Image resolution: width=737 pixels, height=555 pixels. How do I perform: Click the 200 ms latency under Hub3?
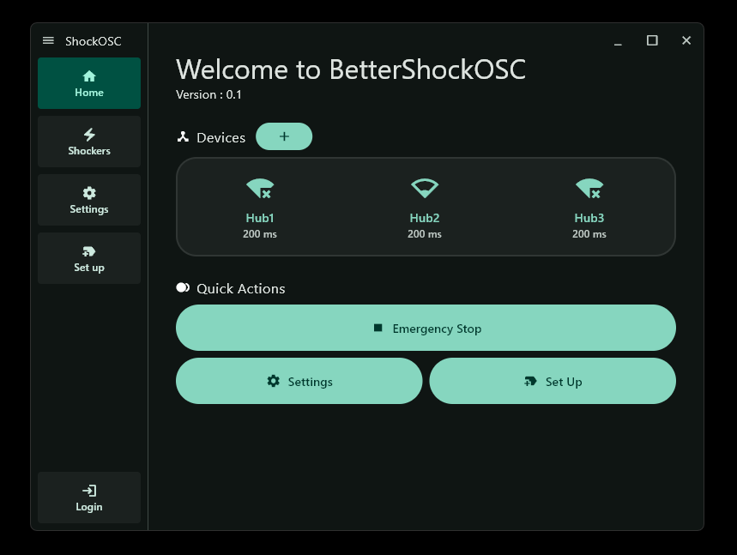[589, 234]
